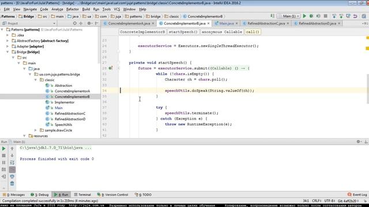Close the ConcreteImplementorB.java tab

pos(209,24)
